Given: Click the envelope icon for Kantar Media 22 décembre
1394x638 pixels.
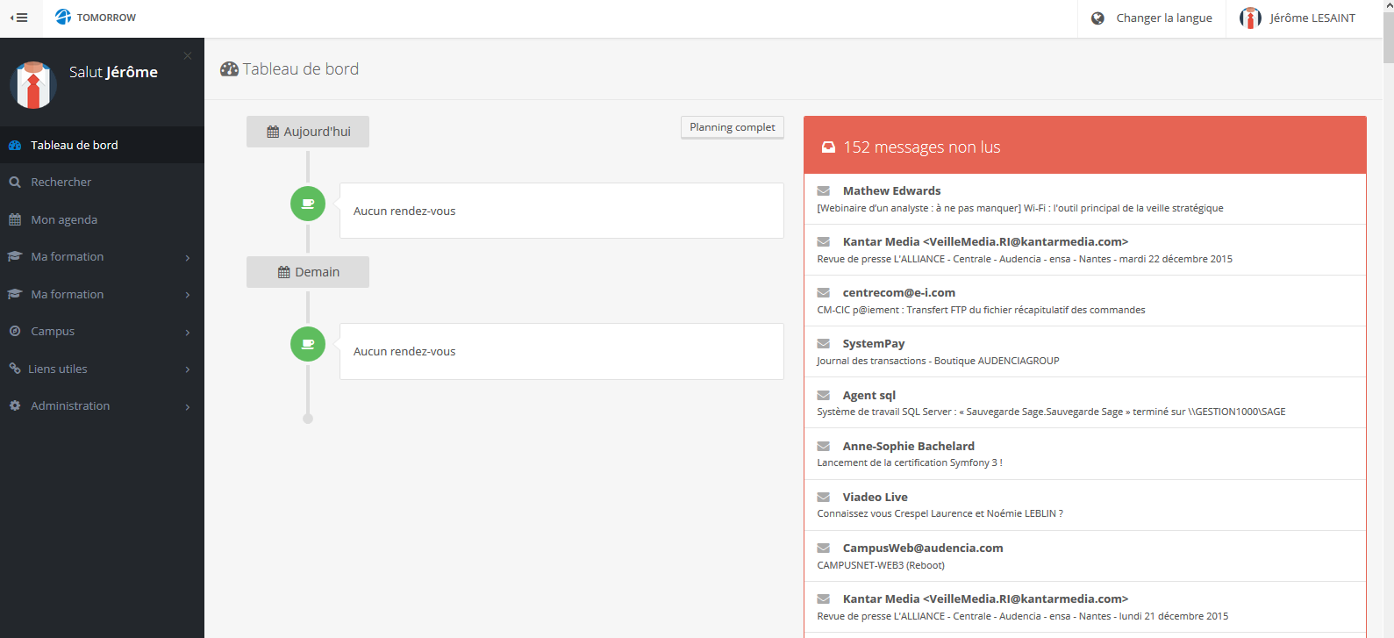Looking at the screenshot, I should [x=824, y=242].
